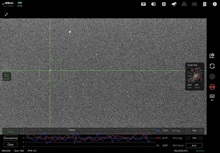This screenshot has height=153, width=220.
Task: Open the info icon at top right
Action: [x=215, y=4]
